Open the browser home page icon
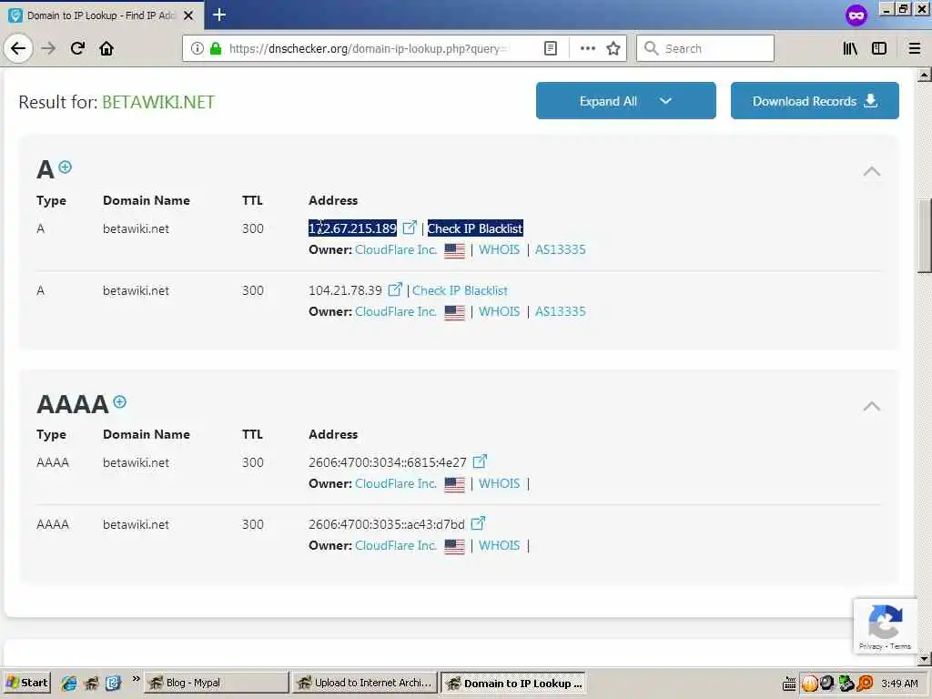 106,48
